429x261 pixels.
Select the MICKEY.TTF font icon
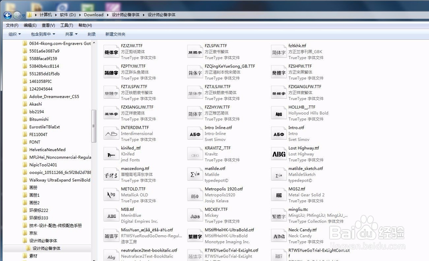click(195, 215)
